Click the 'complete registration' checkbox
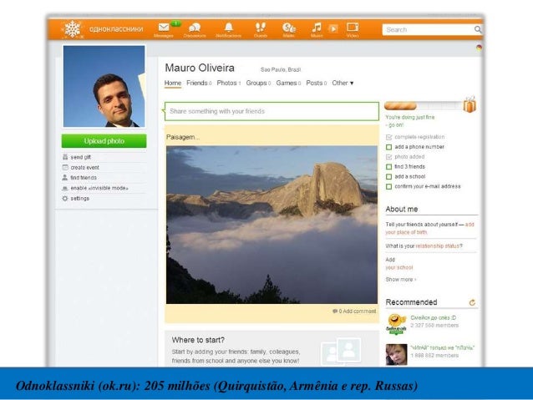The image size is (533, 400). [x=388, y=137]
